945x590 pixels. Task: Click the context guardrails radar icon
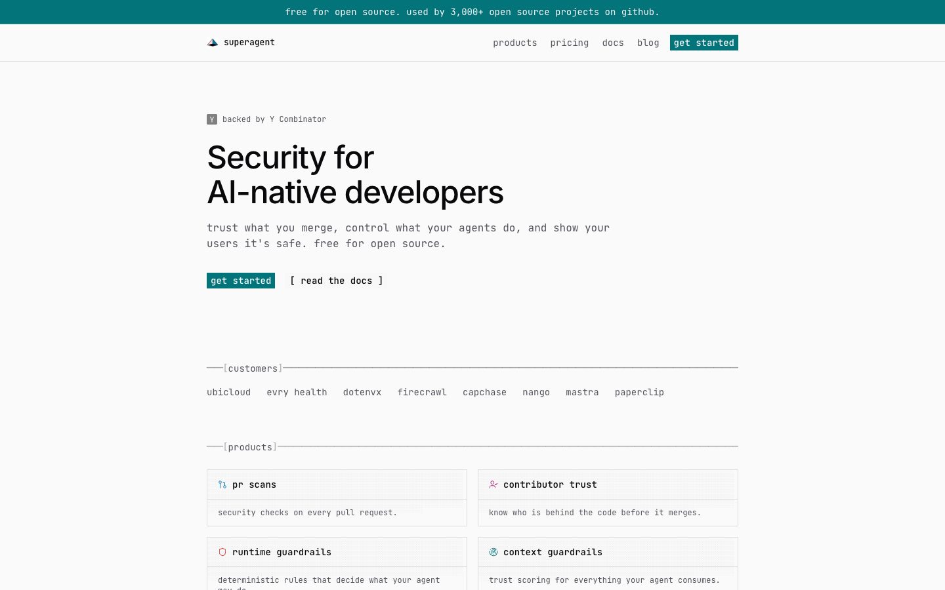(493, 553)
